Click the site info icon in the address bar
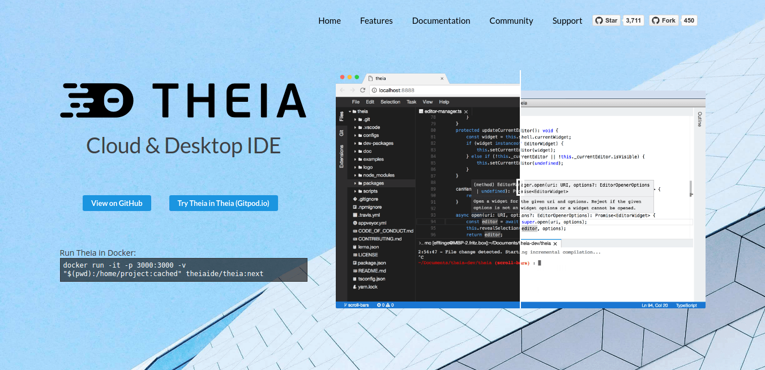 (x=374, y=89)
